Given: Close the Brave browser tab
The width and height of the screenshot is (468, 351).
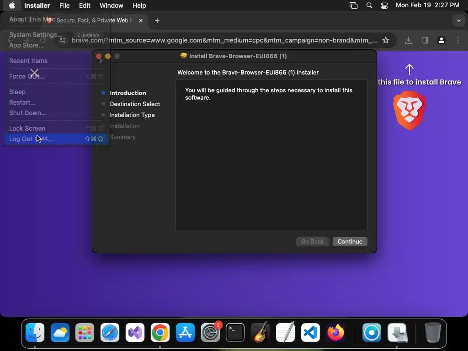Looking at the screenshot, I should point(141,20).
